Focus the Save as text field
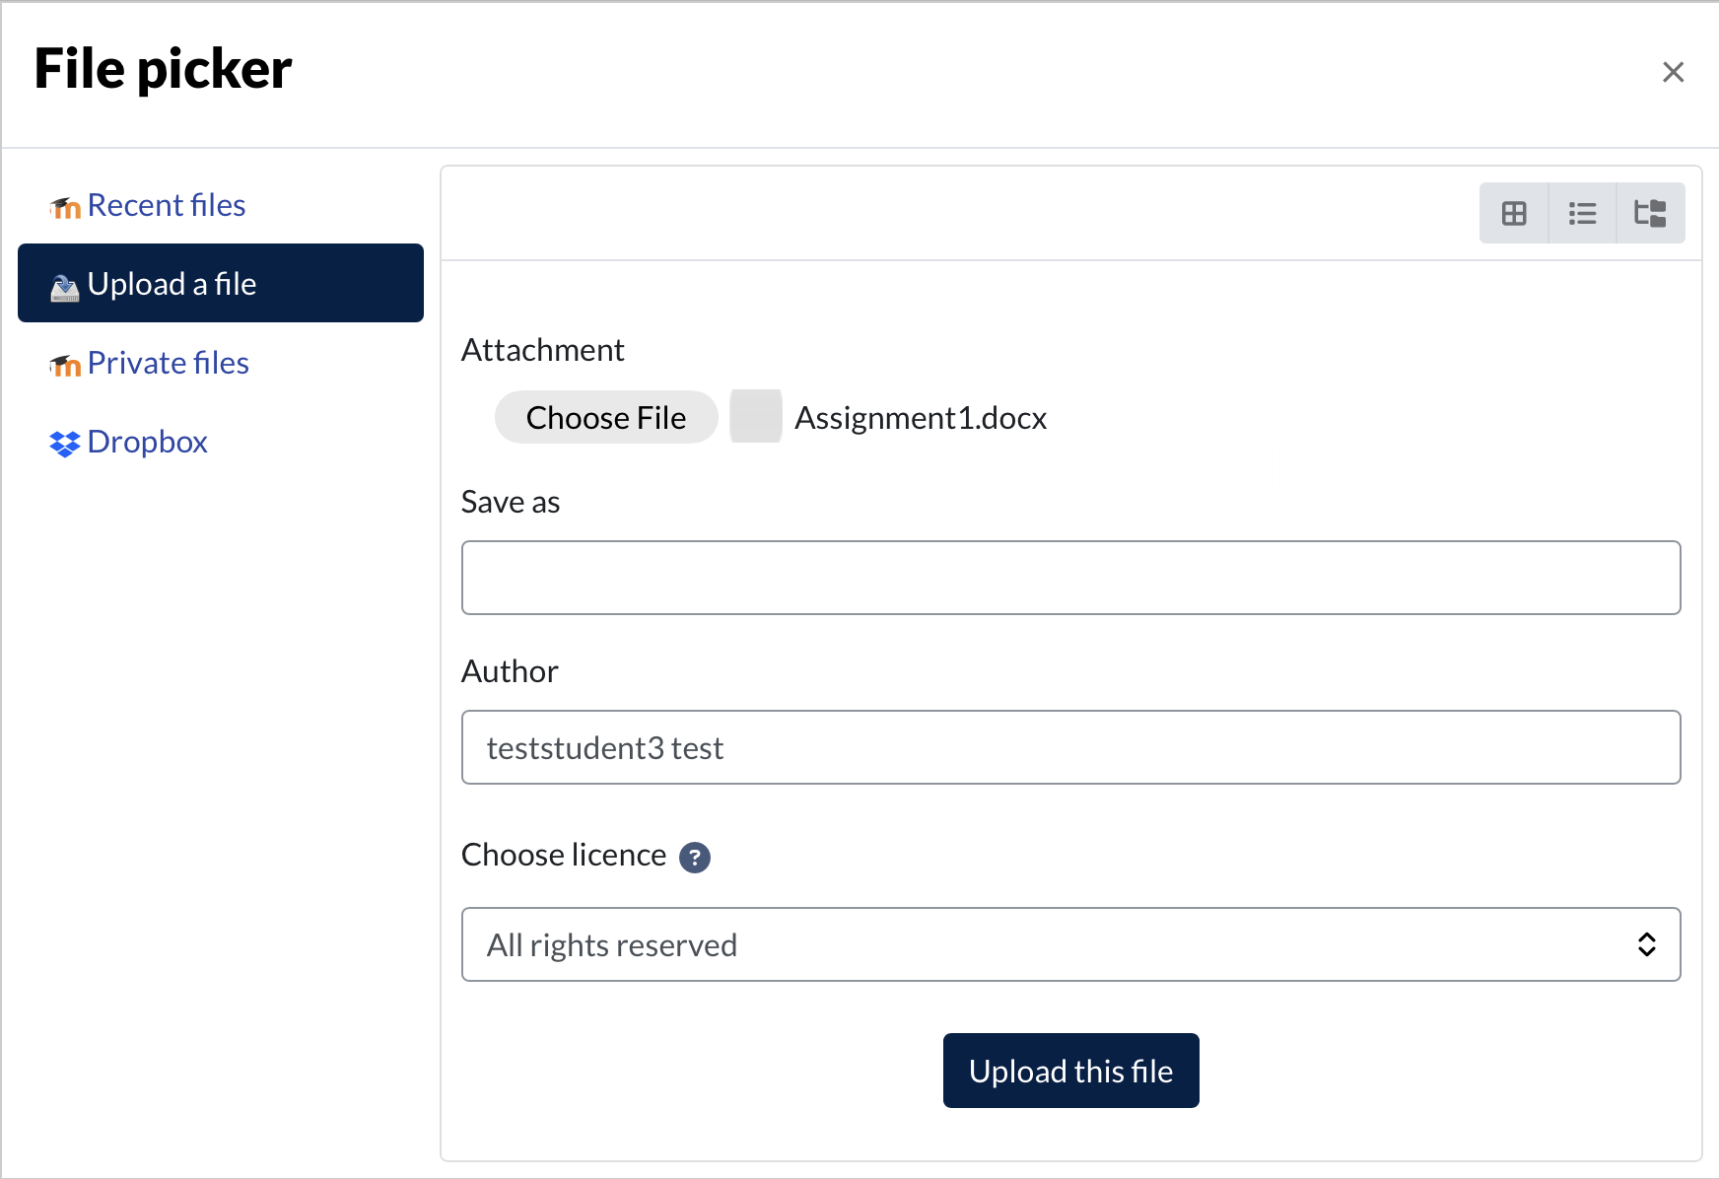The image size is (1719, 1179). [1070, 578]
